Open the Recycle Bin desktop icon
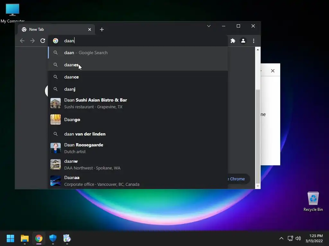This screenshot has width=329, height=246. (x=313, y=201)
